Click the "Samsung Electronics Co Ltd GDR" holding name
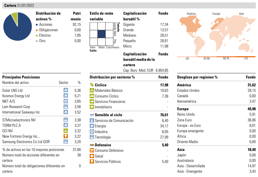The width and height of the screenshot is (258, 177). tap(26, 142)
